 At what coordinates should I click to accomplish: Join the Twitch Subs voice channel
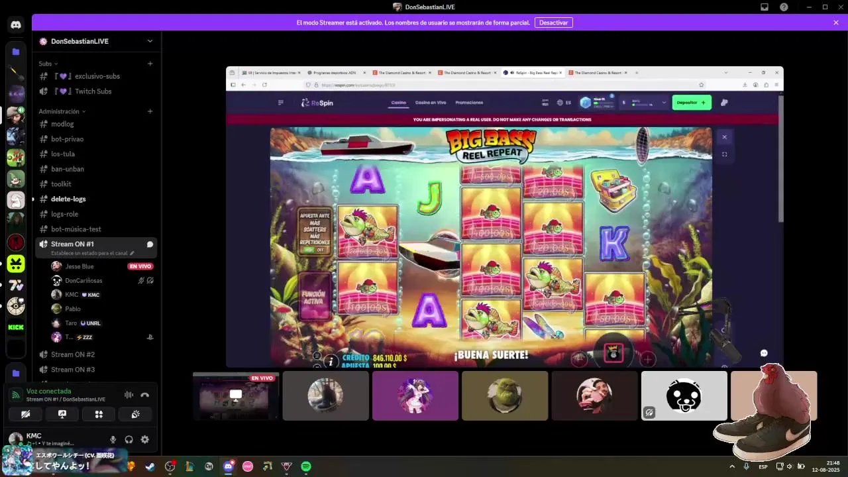click(x=96, y=91)
